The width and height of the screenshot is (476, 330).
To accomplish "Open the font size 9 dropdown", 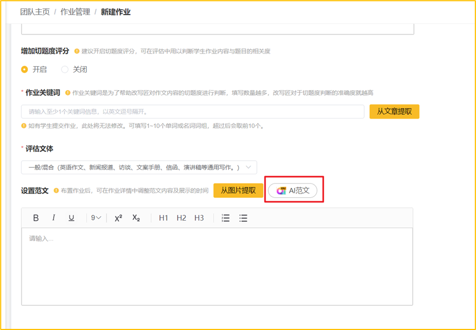I will click(96, 217).
